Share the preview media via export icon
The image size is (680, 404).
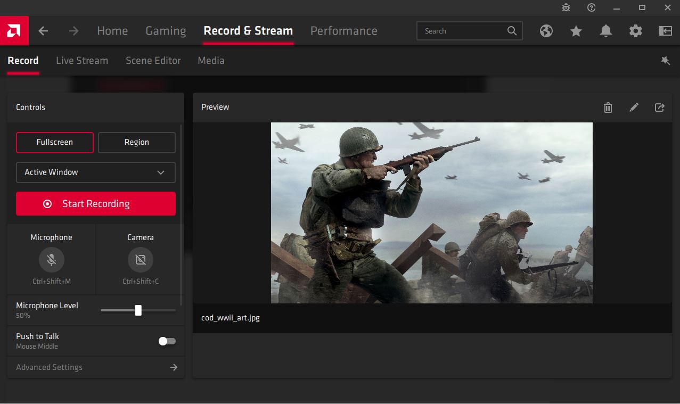(x=659, y=108)
